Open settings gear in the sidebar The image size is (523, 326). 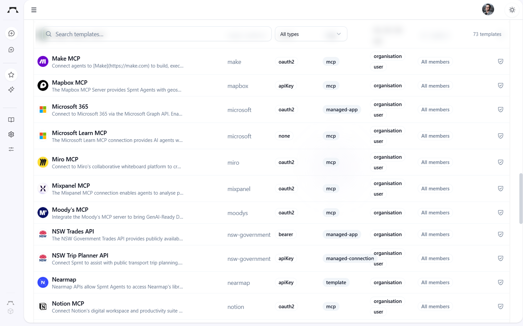(11, 134)
